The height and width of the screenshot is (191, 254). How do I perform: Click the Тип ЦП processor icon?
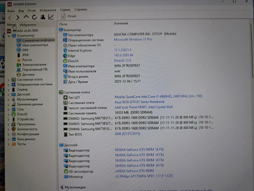(65, 97)
